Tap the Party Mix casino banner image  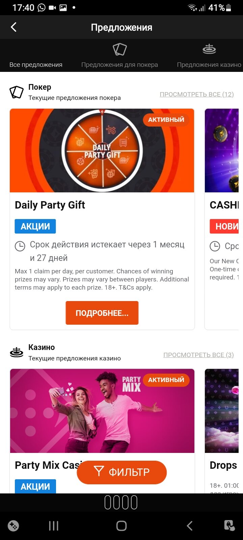[x=102, y=411]
